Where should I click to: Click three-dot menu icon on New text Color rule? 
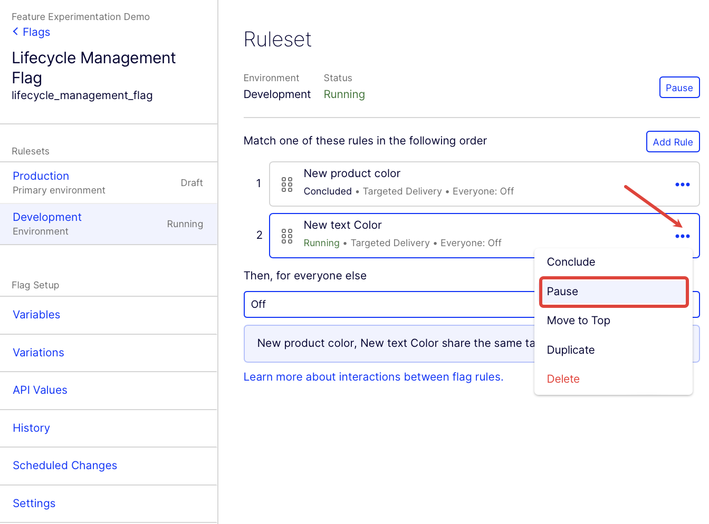click(682, 236)
